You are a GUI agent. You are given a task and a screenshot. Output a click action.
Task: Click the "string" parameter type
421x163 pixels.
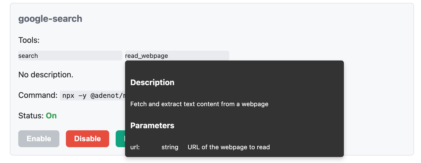[x=170, y=147]
